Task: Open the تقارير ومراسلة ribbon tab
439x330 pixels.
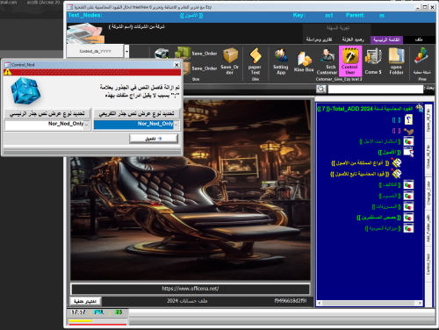Action: point(319,39)
